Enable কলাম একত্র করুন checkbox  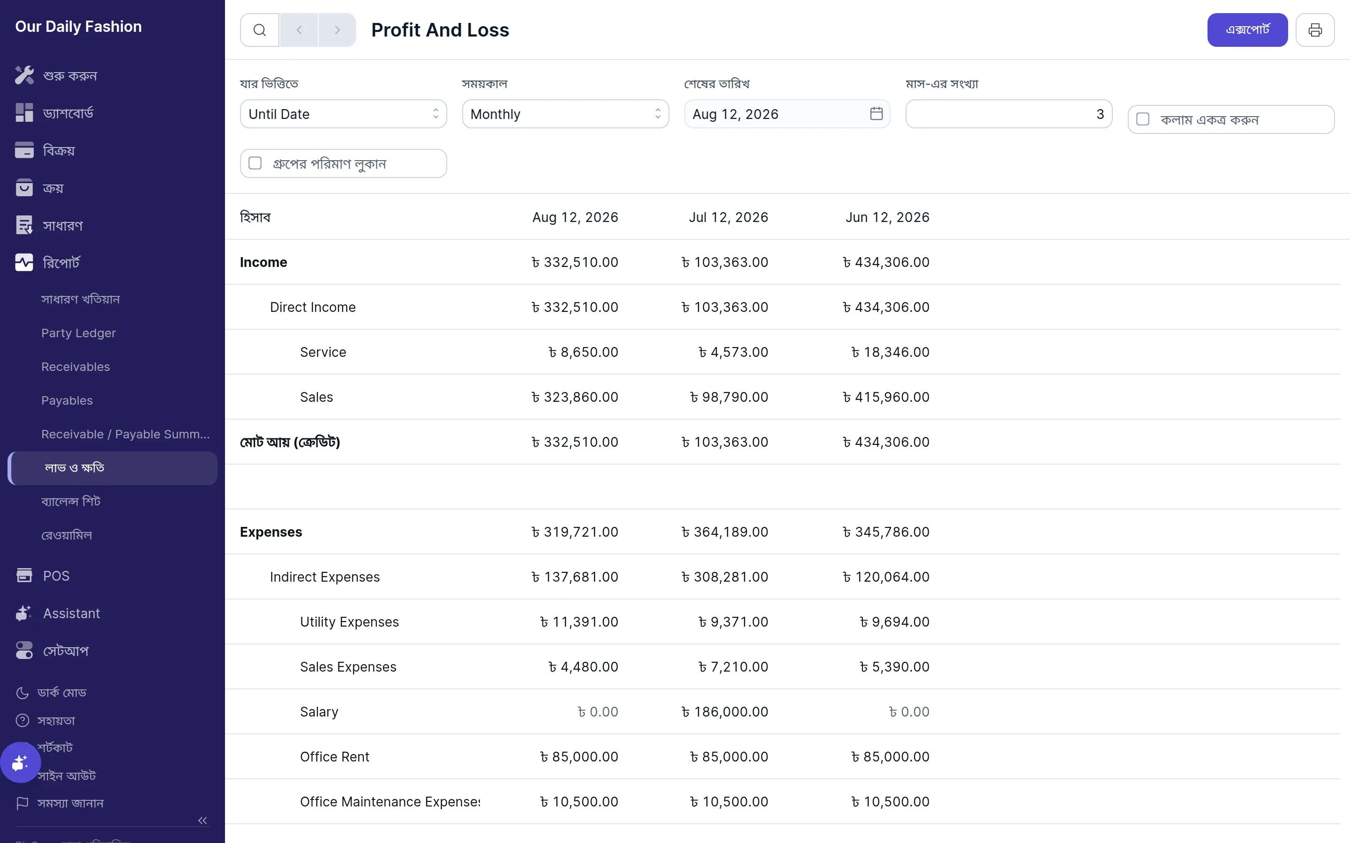pos(1142,119)
